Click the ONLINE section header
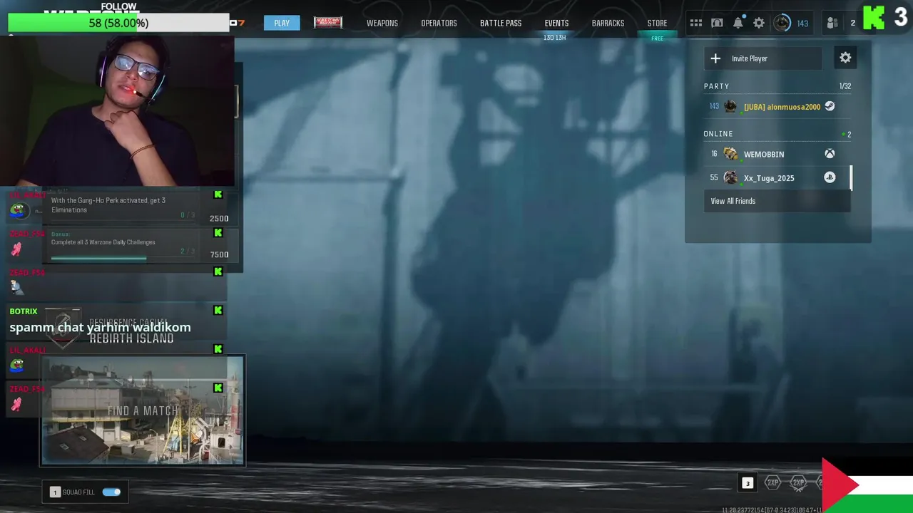This screenshot has height=513, width=913. click(718, 134)
